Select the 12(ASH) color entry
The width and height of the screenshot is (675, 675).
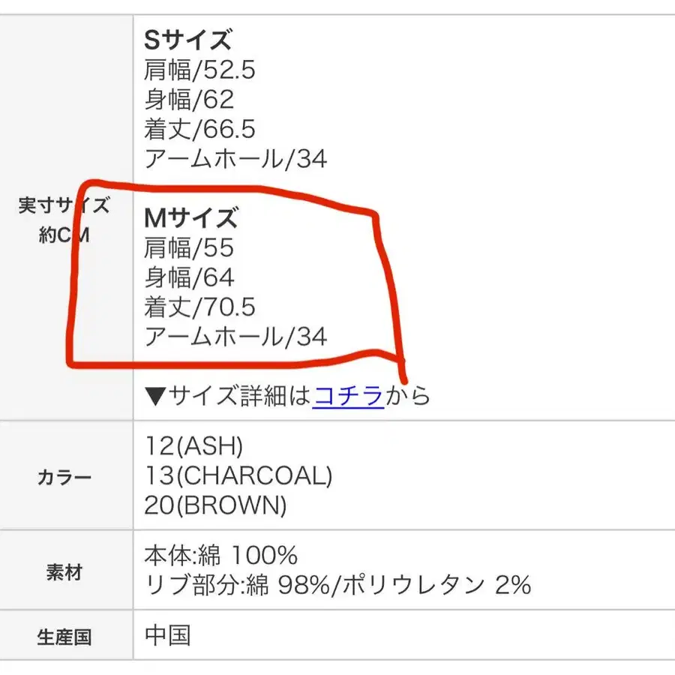193,447
